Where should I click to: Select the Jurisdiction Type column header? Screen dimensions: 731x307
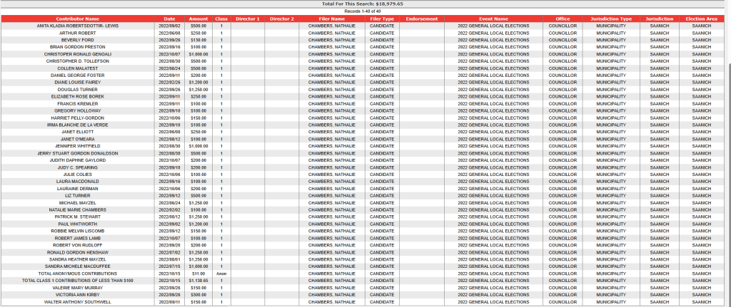tap(610, 19)
